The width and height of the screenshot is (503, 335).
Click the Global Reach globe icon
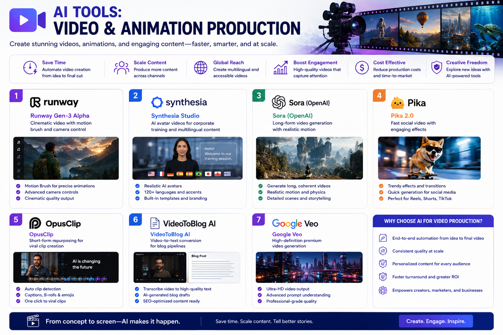pos(201,68)
